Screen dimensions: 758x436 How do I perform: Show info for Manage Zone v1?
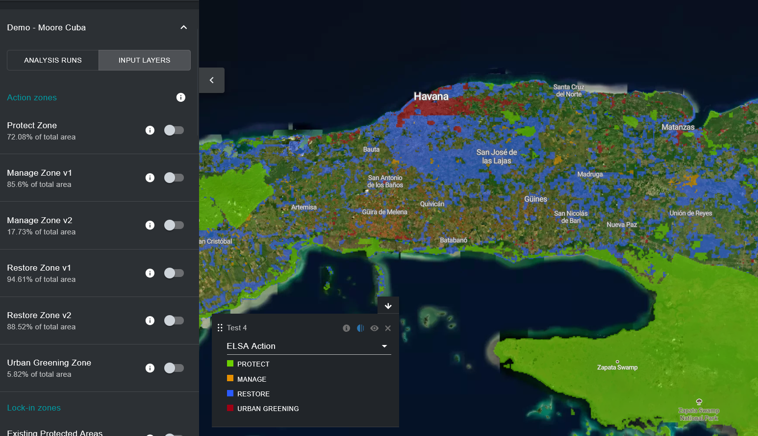click(150, 178)
